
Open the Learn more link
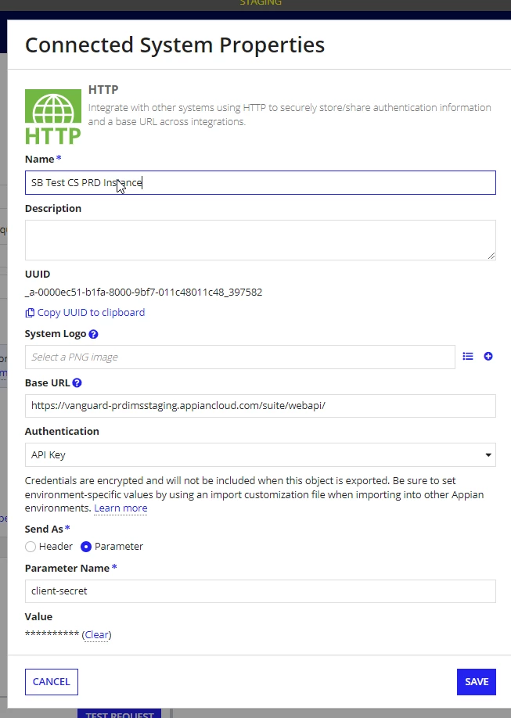(x=121, y=508)
